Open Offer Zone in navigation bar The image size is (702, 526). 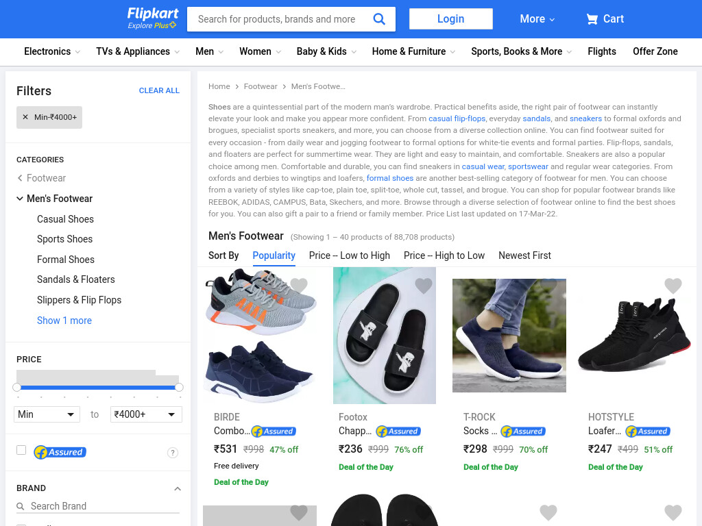tap(655, 51)
